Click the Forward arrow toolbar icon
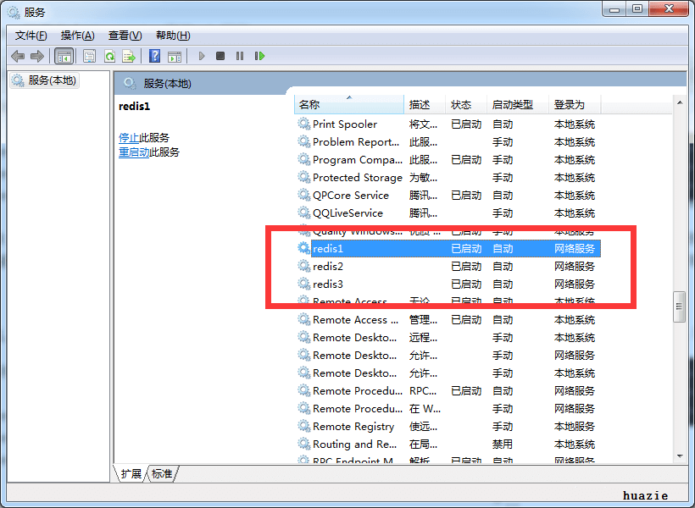 (x=37, y=56)
